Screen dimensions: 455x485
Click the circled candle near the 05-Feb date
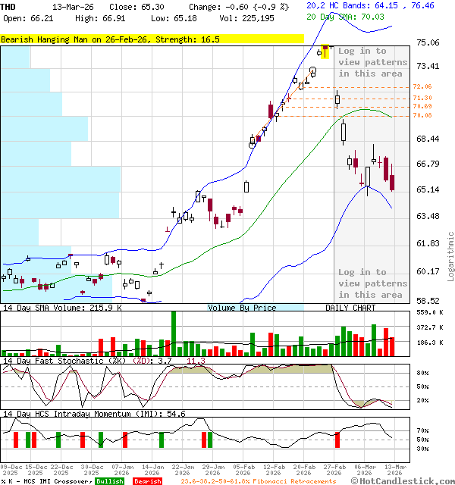pos(253,142)
